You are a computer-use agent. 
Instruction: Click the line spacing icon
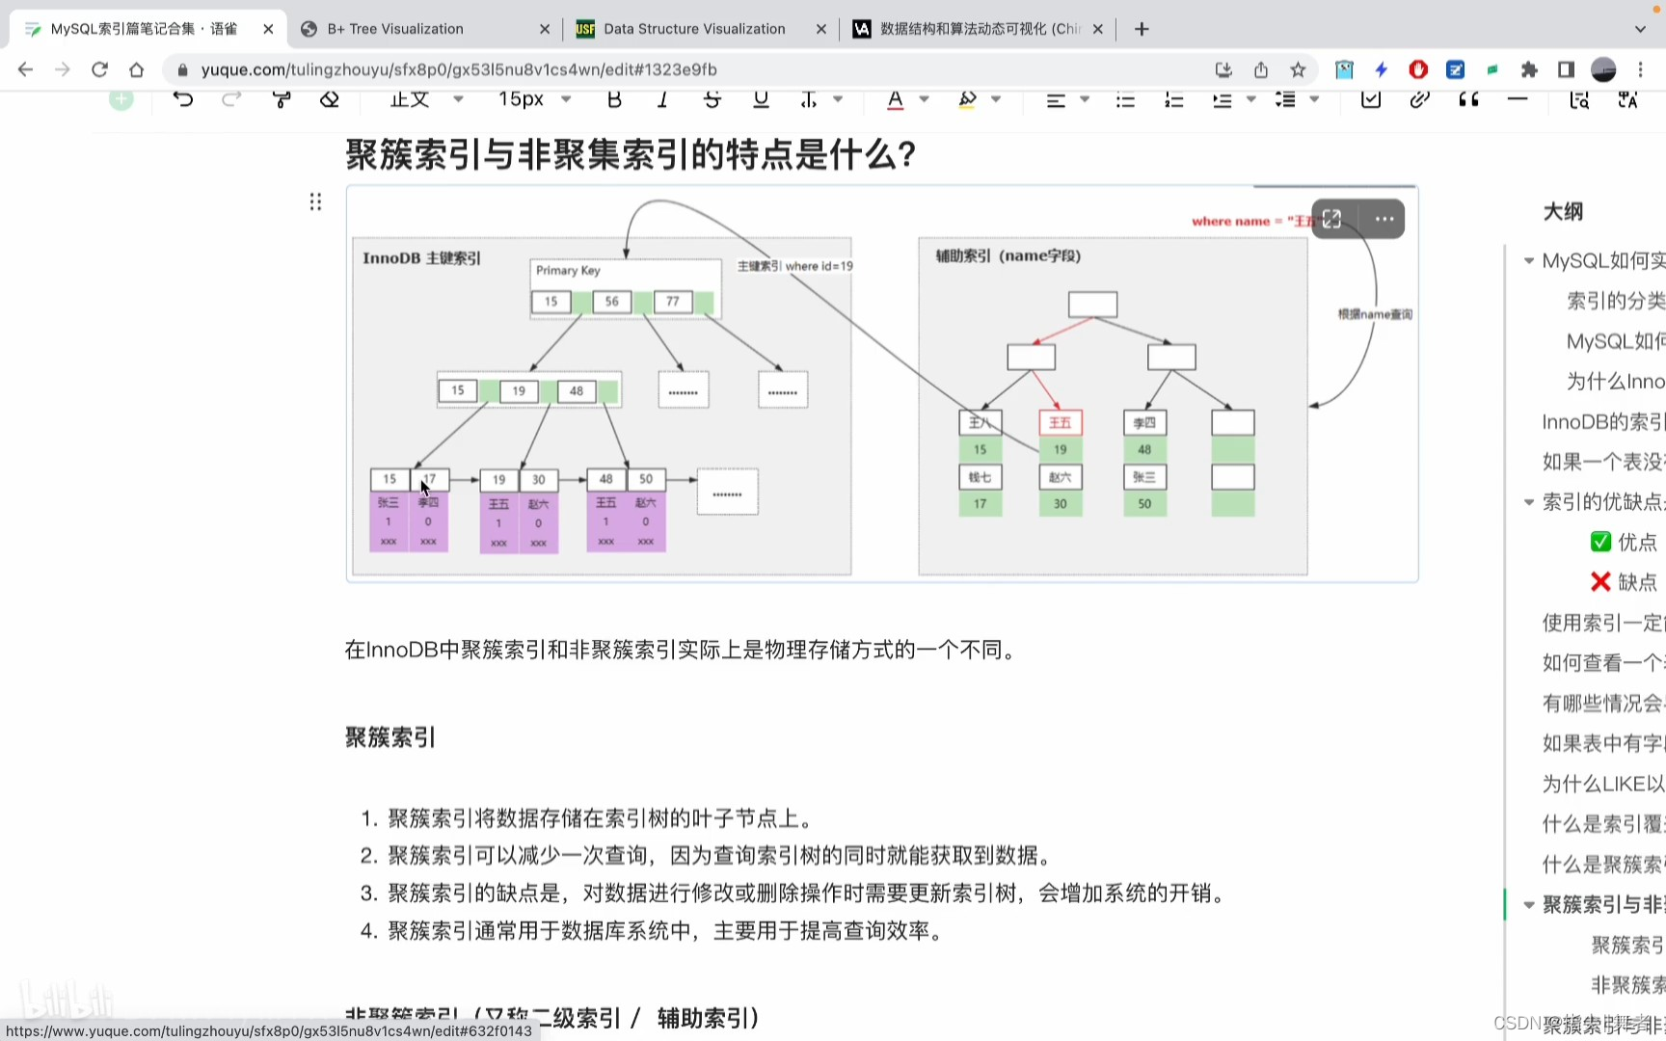point(1285,99)
